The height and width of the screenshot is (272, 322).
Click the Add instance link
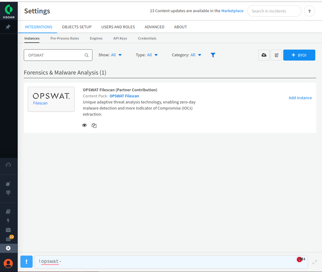tap(300, 98)
